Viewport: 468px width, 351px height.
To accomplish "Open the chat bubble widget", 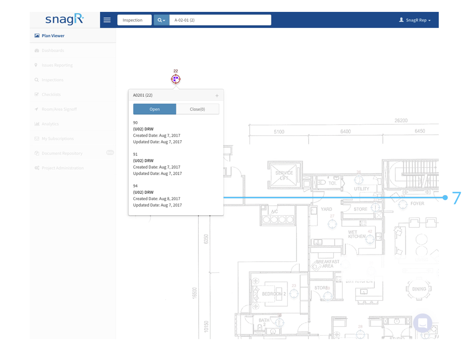I will point(423,323).
